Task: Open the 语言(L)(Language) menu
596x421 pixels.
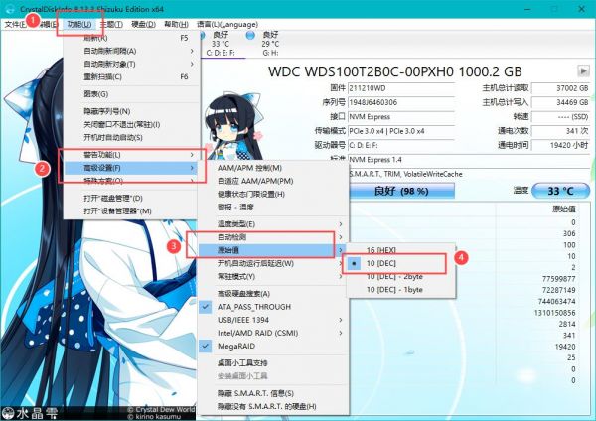Action: coord(227,24)
